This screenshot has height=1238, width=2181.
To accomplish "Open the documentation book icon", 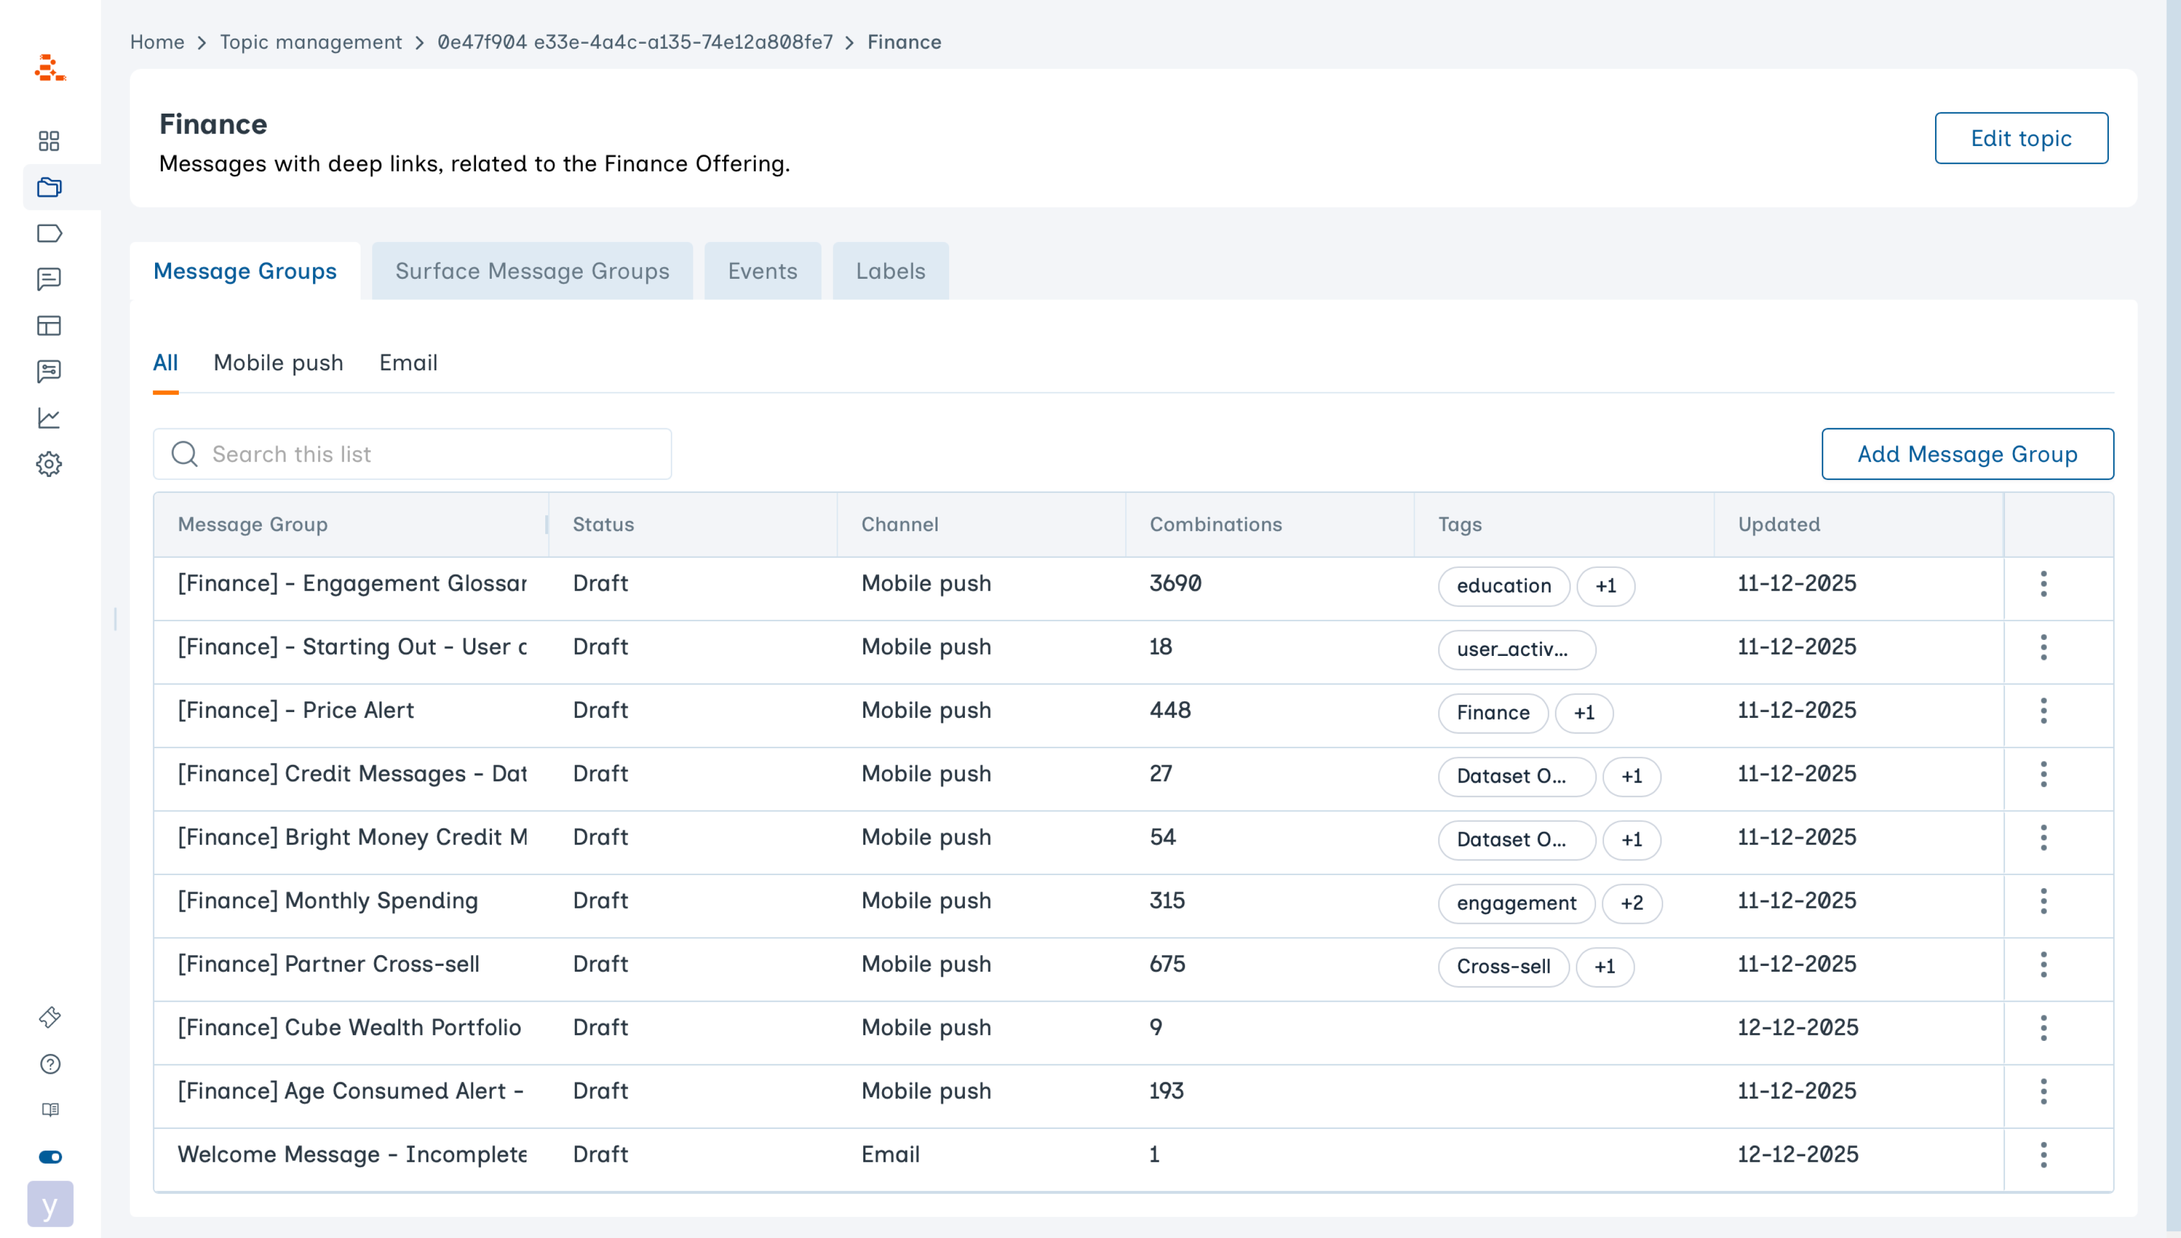I will pos(50,1110).
